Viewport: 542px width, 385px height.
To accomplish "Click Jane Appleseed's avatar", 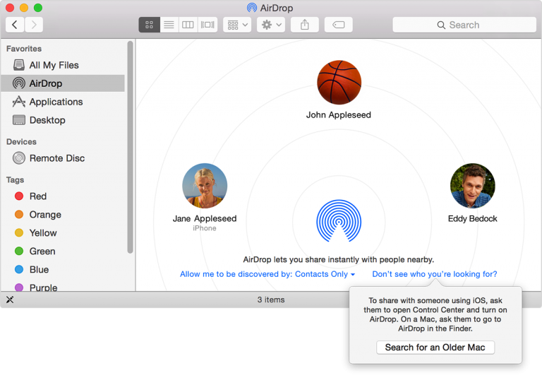I will coord(205,186).
